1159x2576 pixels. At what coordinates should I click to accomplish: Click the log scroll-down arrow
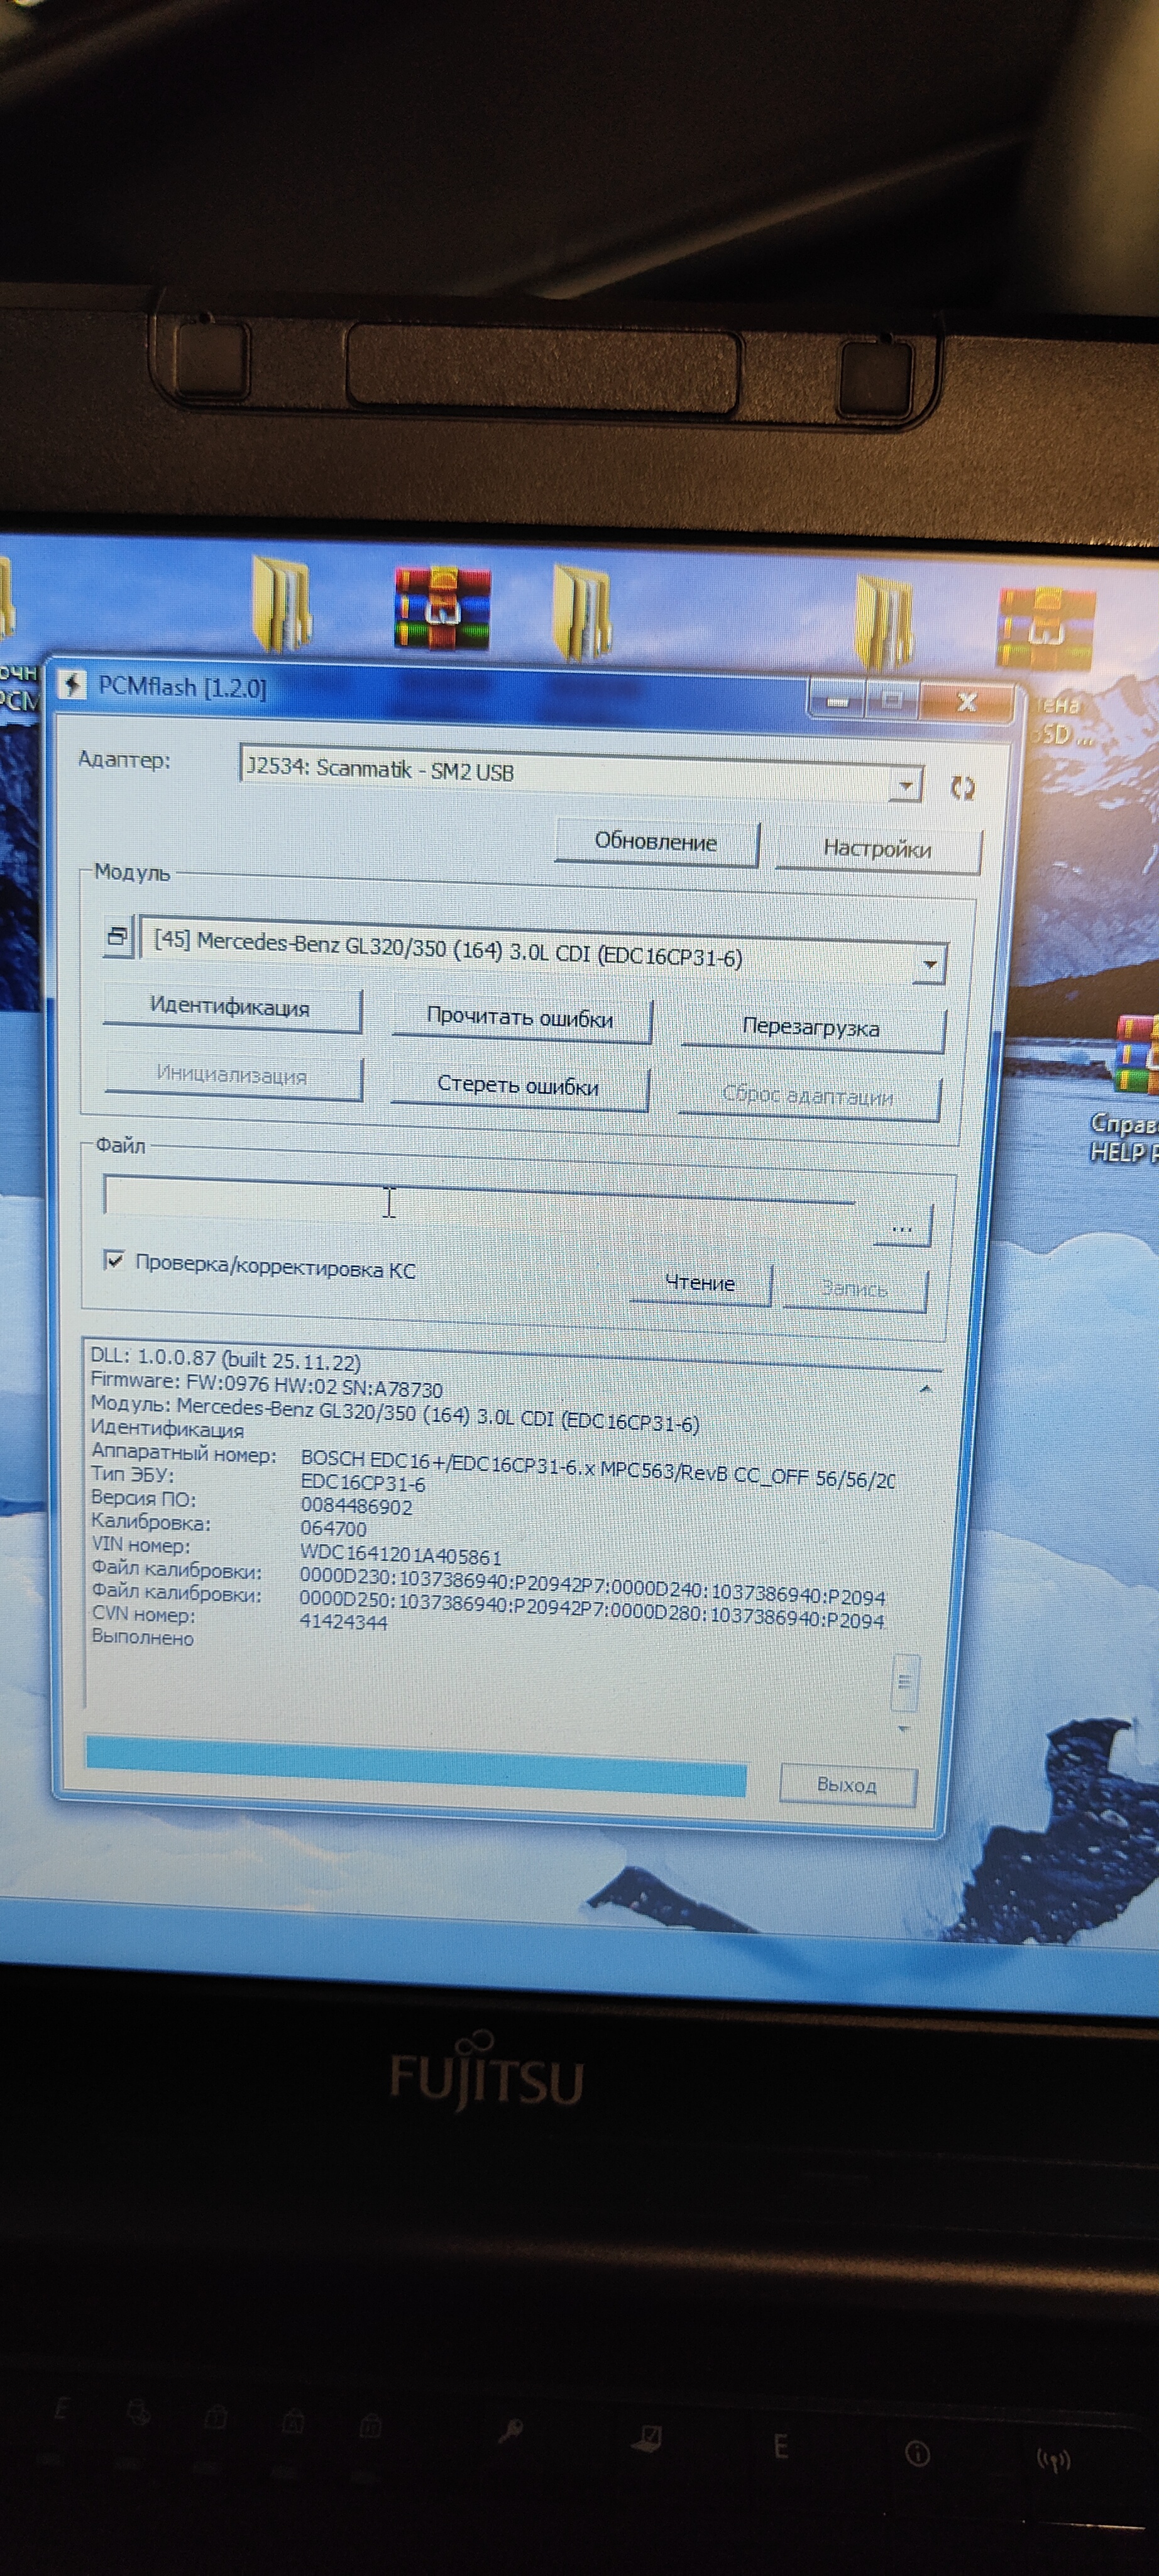coord(903,1729)
